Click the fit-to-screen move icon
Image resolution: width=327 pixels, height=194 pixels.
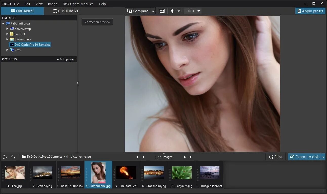(x=173, y=11)
